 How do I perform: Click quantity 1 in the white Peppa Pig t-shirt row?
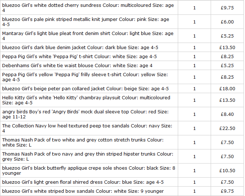point(194,57)
